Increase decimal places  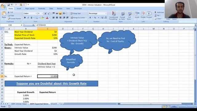point(102,18)
